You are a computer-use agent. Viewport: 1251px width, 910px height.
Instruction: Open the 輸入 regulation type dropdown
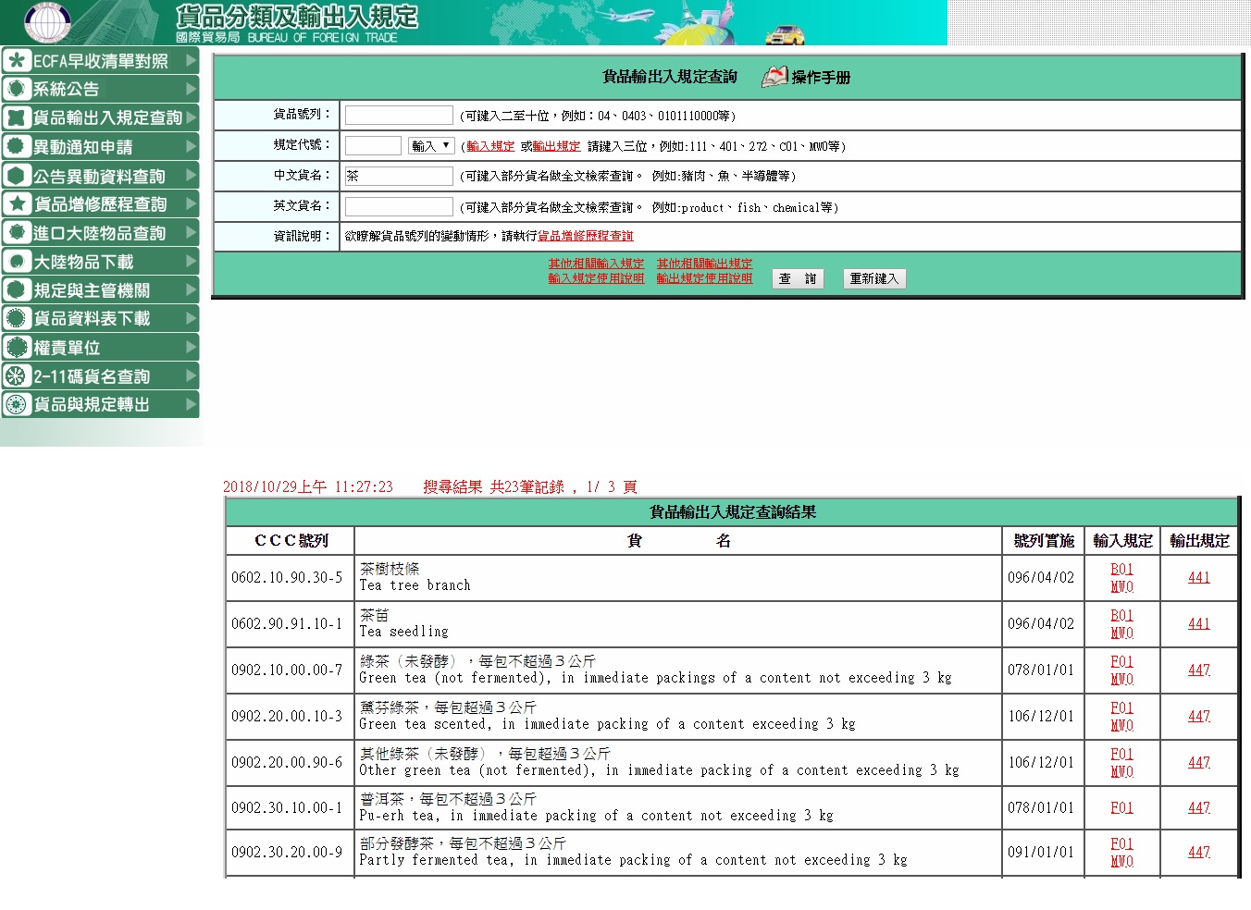click(x=431, y=146)
